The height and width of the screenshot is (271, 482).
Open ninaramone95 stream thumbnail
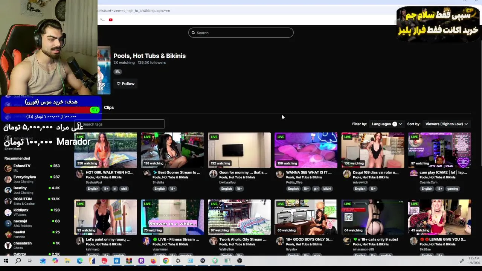[x=373, y=217]
